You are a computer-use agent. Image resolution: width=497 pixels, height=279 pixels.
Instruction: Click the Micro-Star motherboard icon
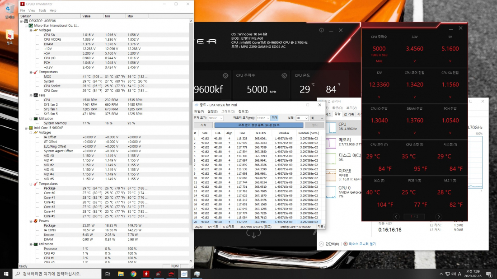(x=31, y=26)
